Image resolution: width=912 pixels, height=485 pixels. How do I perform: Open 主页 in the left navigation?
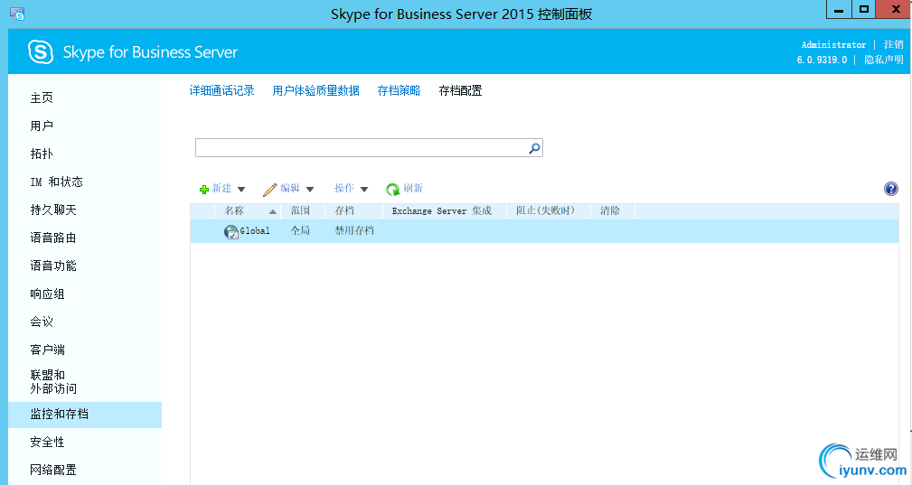point(42,98)
